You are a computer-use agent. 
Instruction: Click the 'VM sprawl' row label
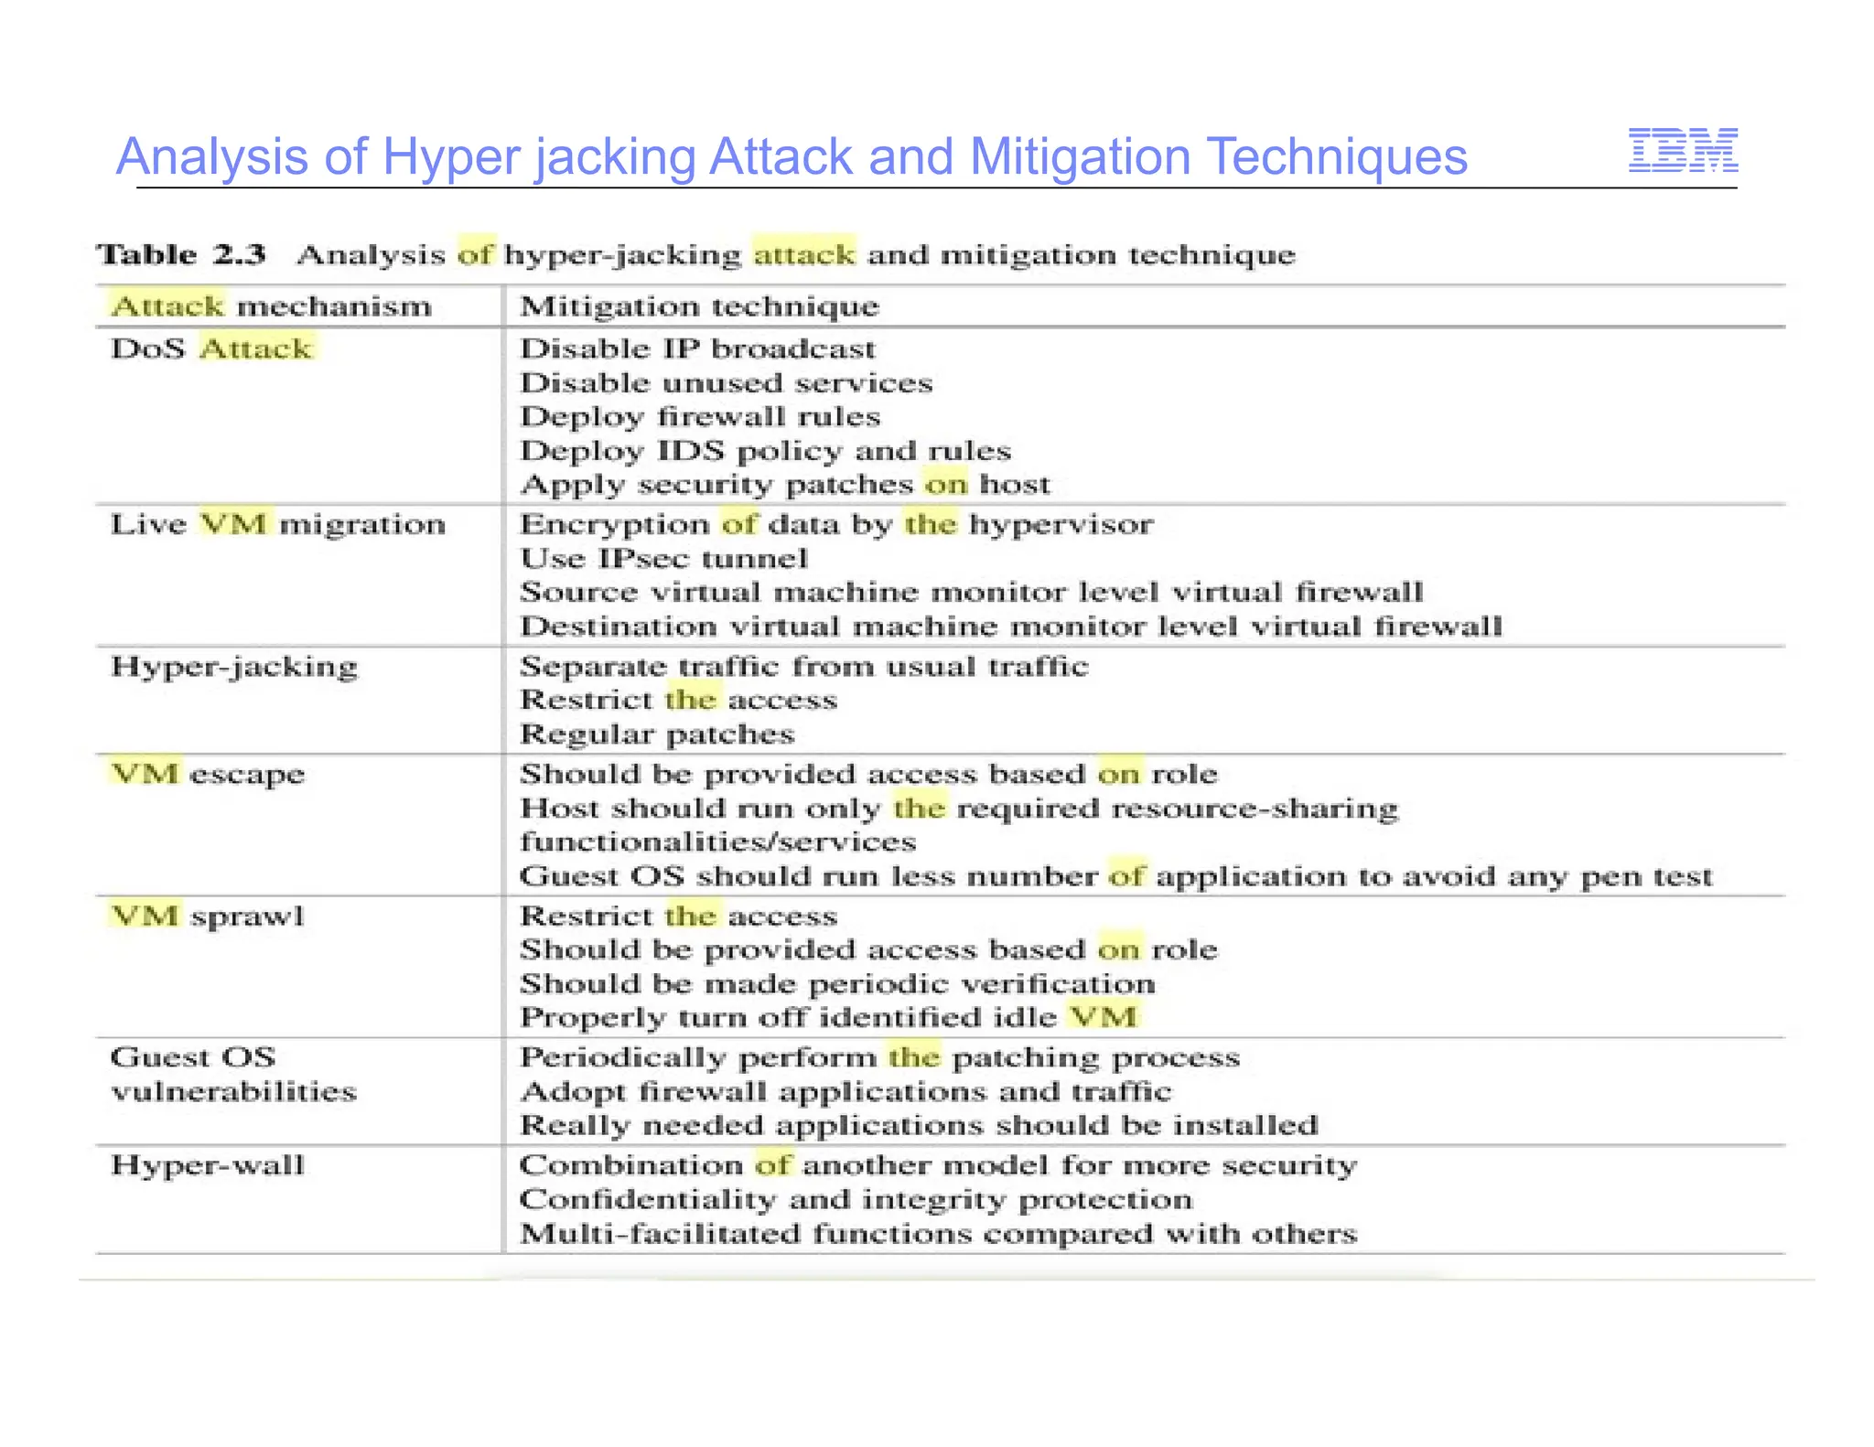[208, 916]
